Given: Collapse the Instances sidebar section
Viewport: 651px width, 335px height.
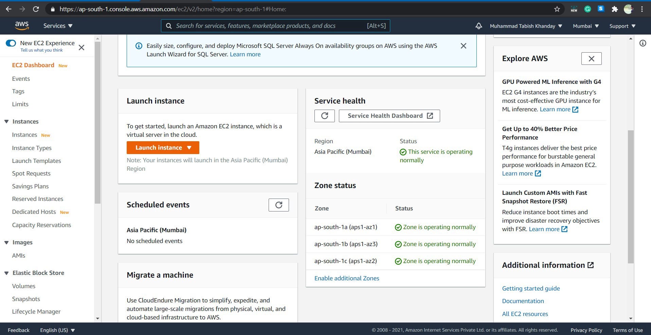Looking at the screenshot, I should pyautogui.click(x=6, y=122).
